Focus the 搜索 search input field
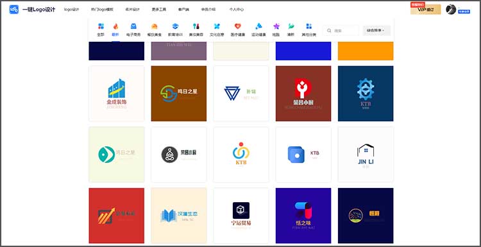 pyautogui.click(x=341, y=31)
